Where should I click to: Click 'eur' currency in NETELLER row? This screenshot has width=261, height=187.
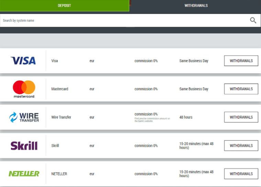tap(92, 174)
